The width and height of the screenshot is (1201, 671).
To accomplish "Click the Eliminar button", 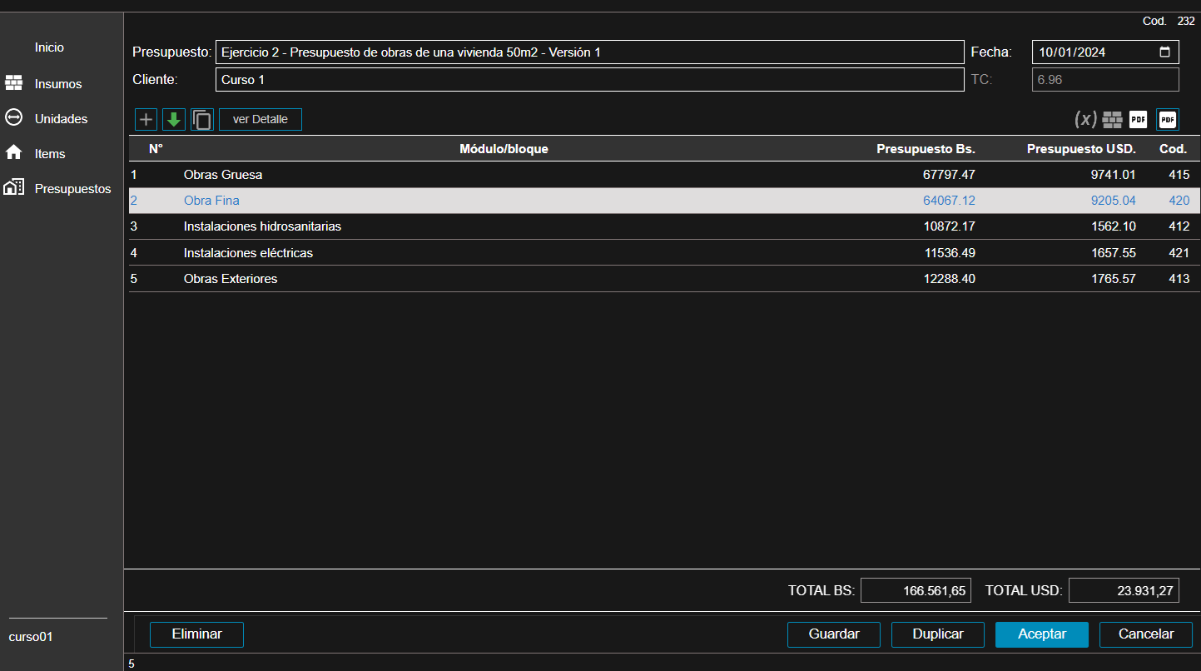I will 196,634.
